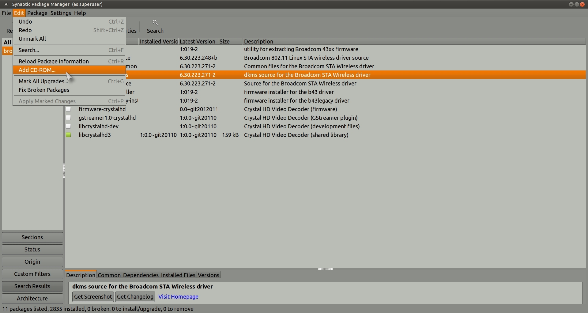Select the gstreamer1.0-crystalhd package name
The height and width of the screenshot is (313, 588).
(107, 118)
